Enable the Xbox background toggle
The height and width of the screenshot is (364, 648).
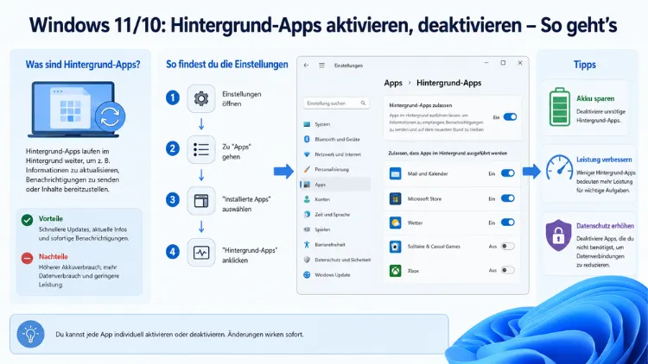[x=507, y=270]
